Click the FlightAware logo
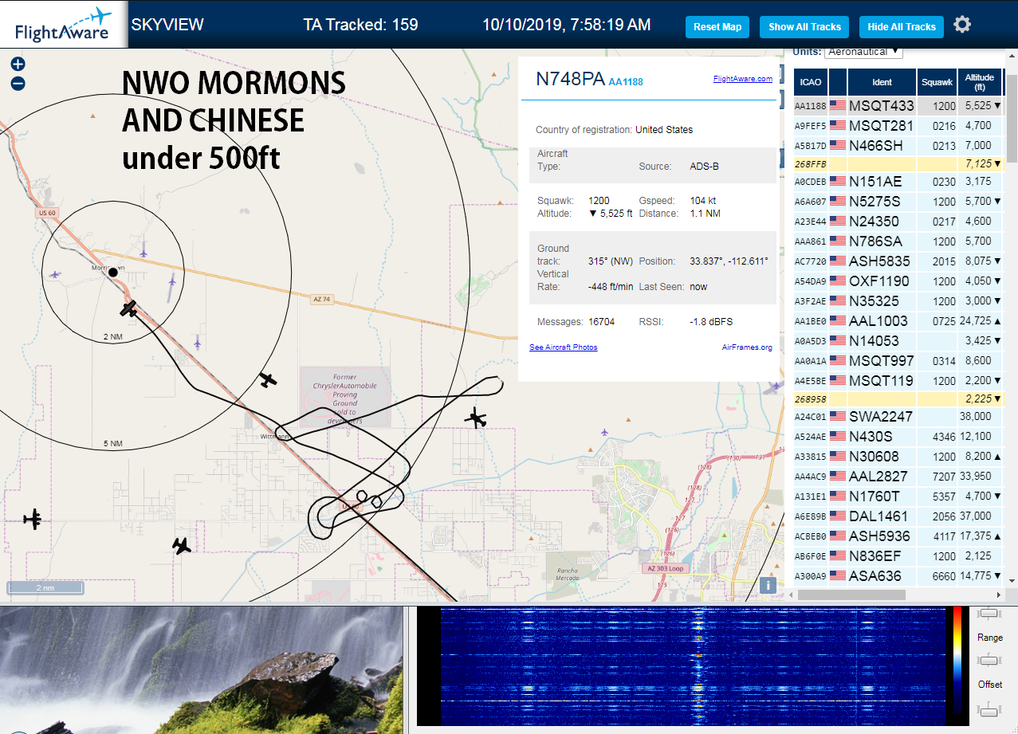 click(x=63, y=25)
